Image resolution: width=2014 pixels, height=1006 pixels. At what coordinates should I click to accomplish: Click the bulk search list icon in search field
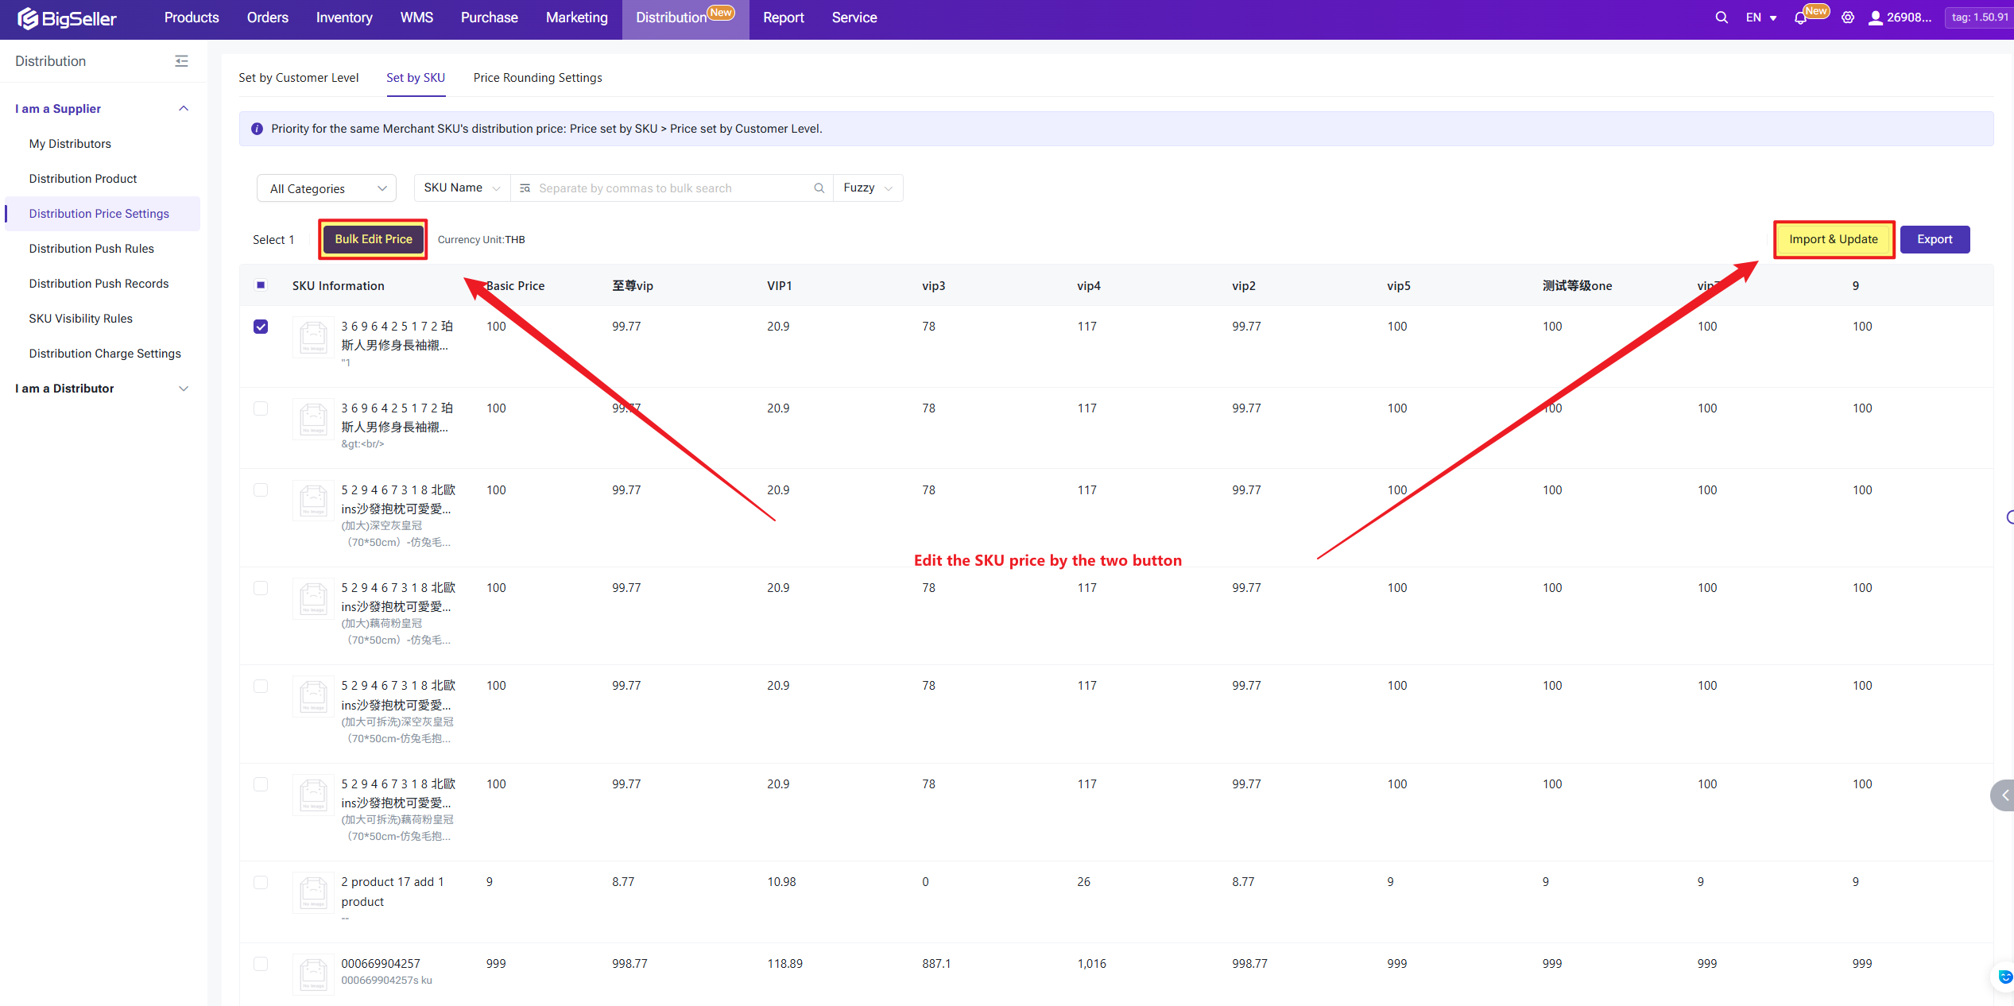(525, 188)
